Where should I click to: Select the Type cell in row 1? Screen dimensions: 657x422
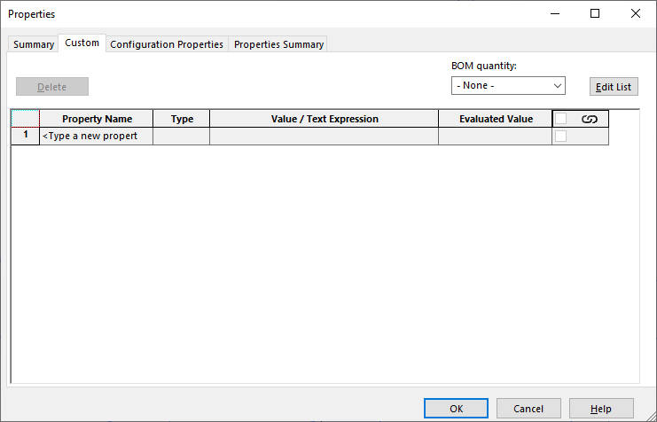(181, 137)
